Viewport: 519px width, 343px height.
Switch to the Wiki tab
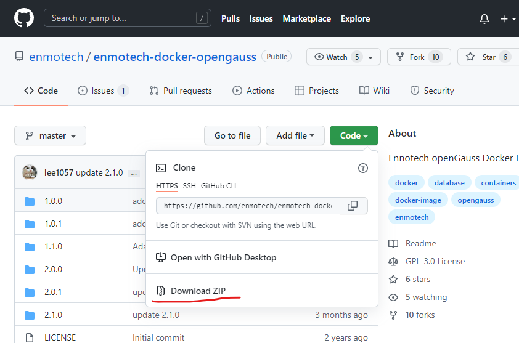point(374,91)
